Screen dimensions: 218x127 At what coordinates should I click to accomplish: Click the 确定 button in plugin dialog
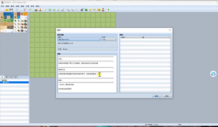[156, 96]
